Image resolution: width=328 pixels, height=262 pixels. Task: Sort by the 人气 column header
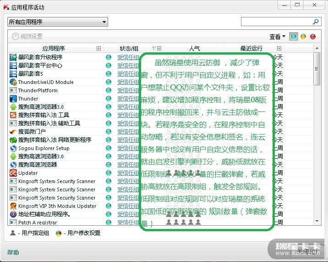pyautogui.click(x=194, y=49)
